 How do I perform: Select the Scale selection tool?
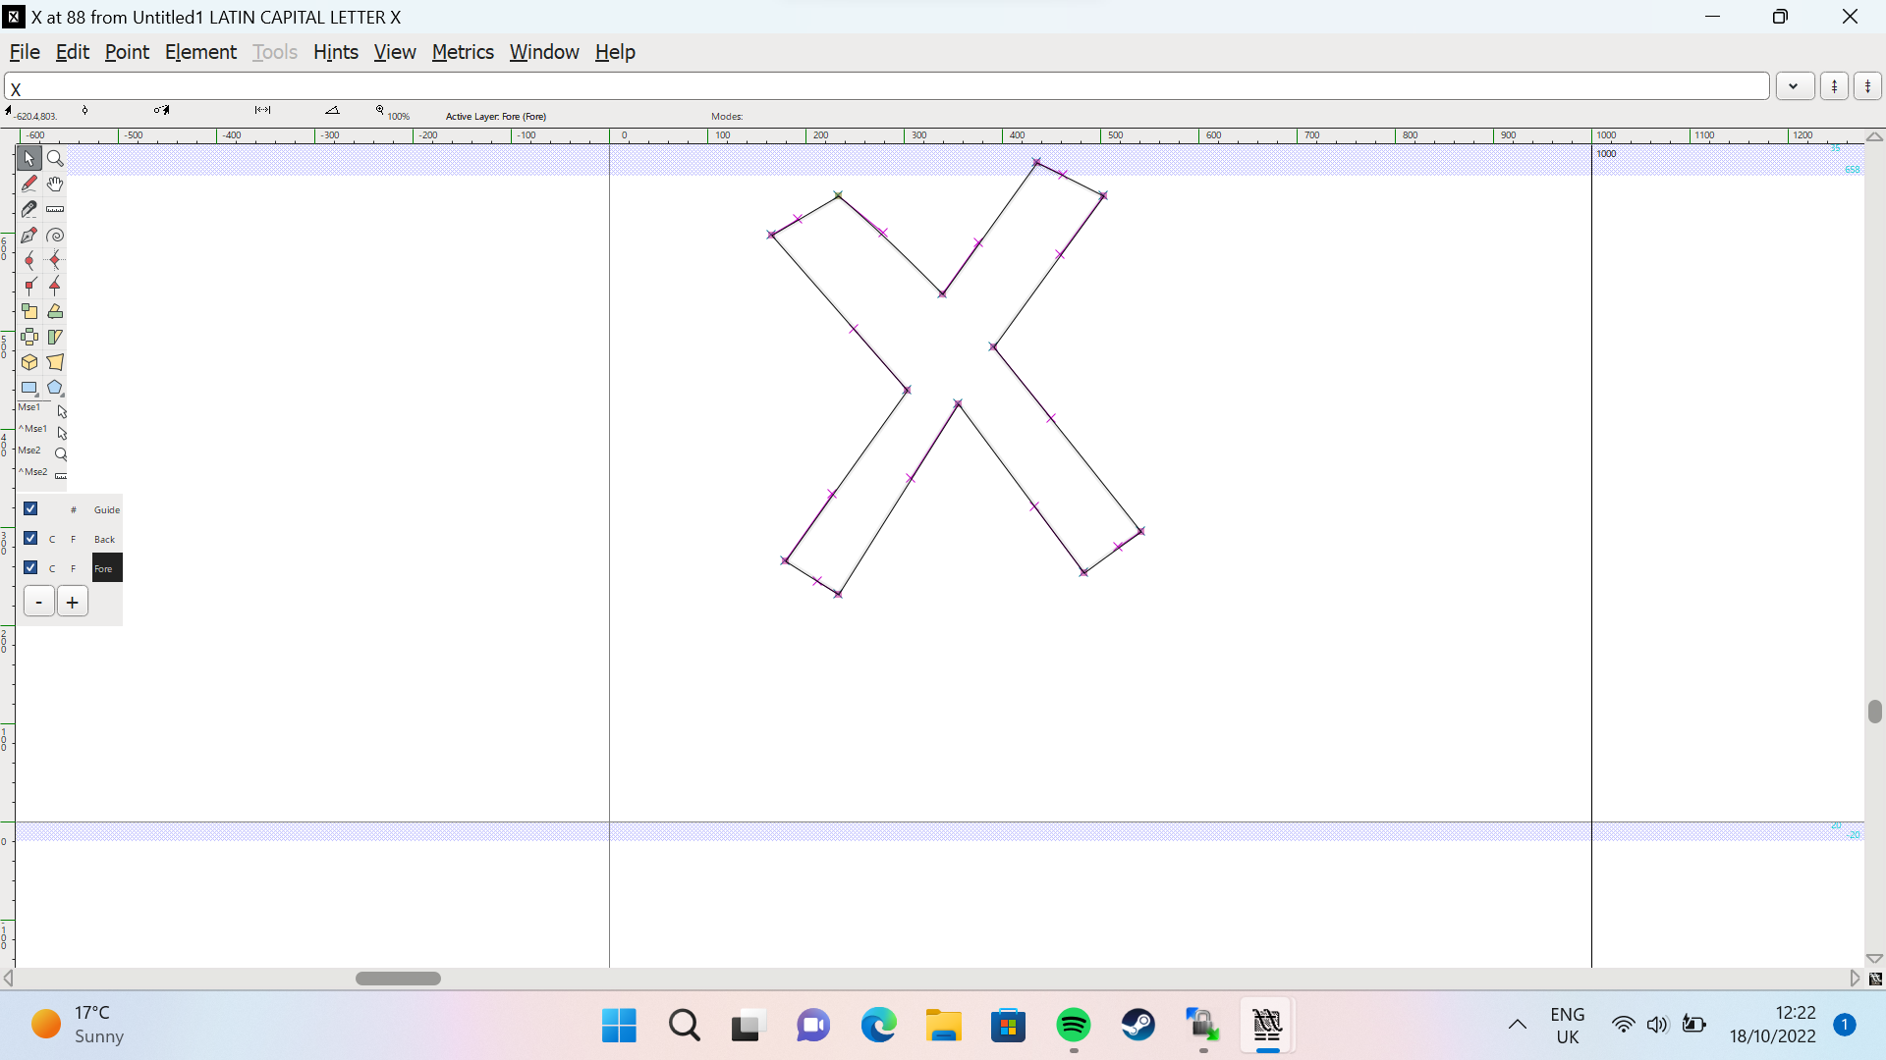click(x=29, y=311)
